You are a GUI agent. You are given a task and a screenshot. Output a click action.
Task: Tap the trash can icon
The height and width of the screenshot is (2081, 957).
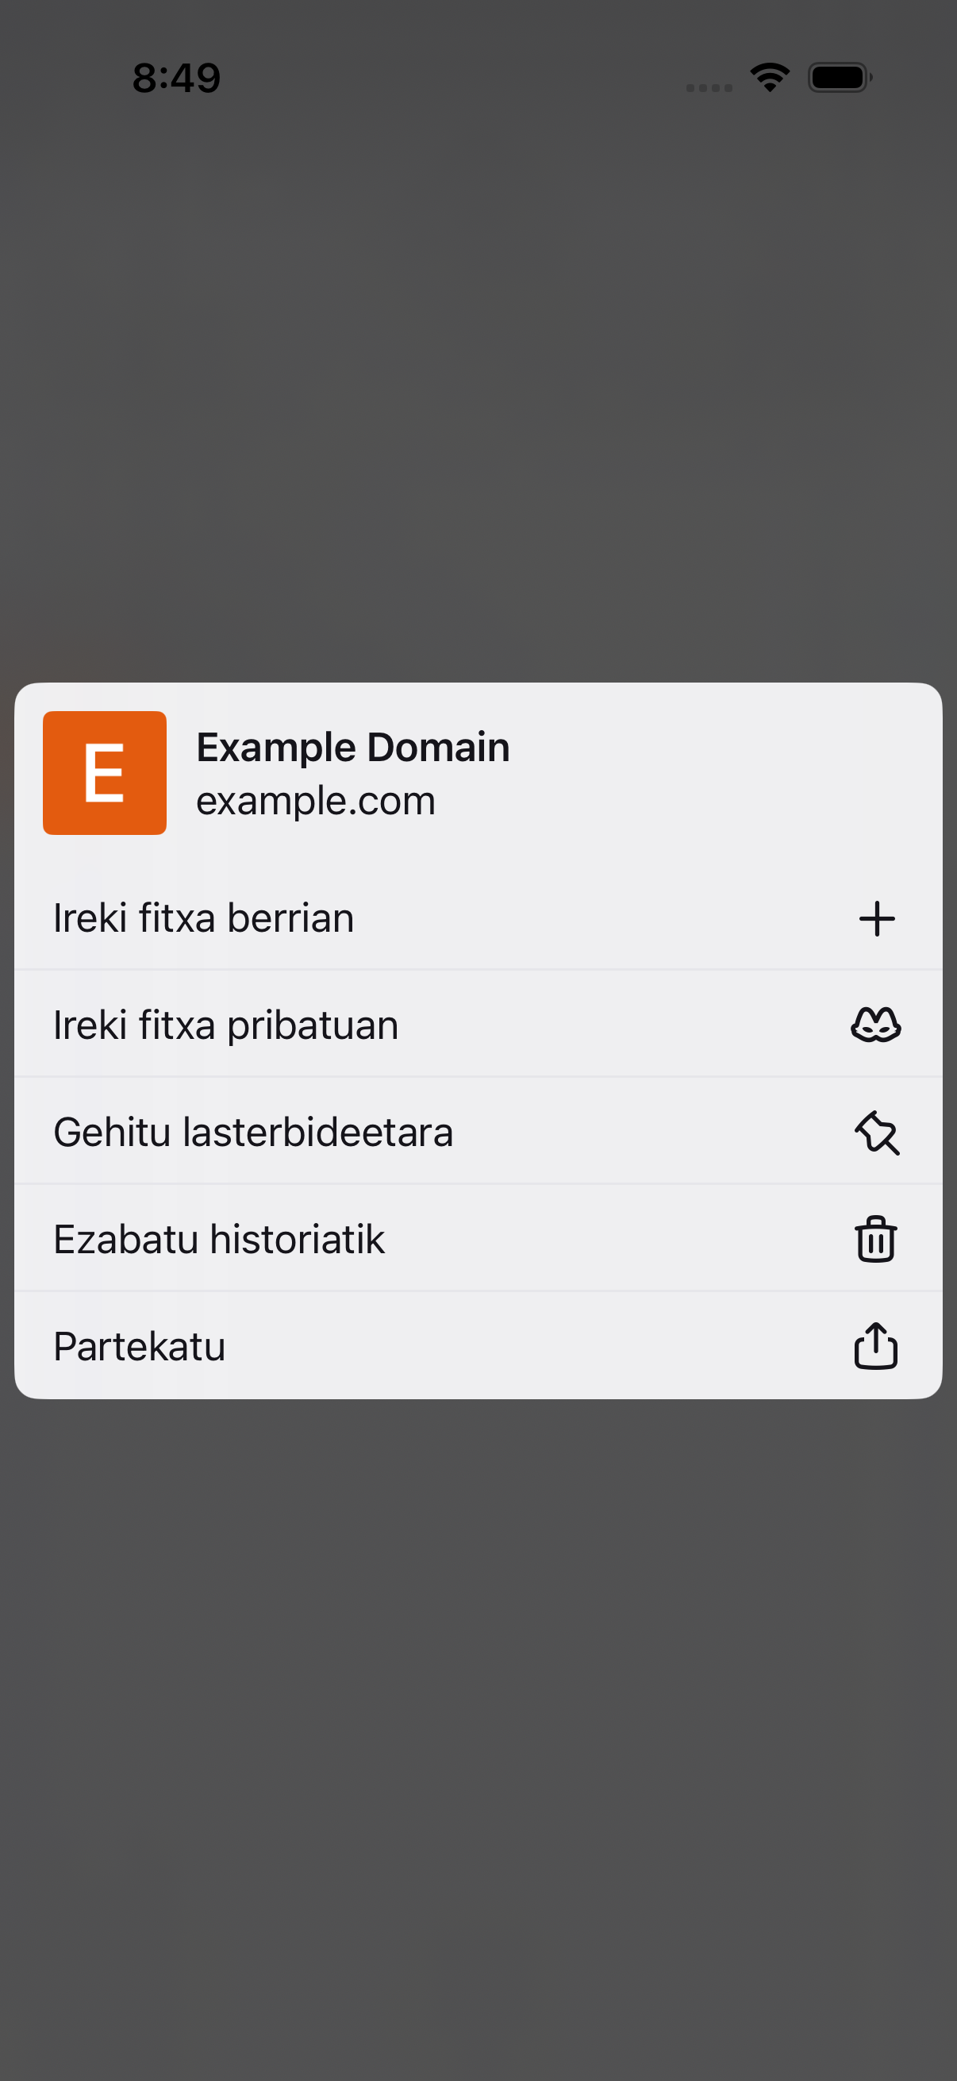(876, 1238)
